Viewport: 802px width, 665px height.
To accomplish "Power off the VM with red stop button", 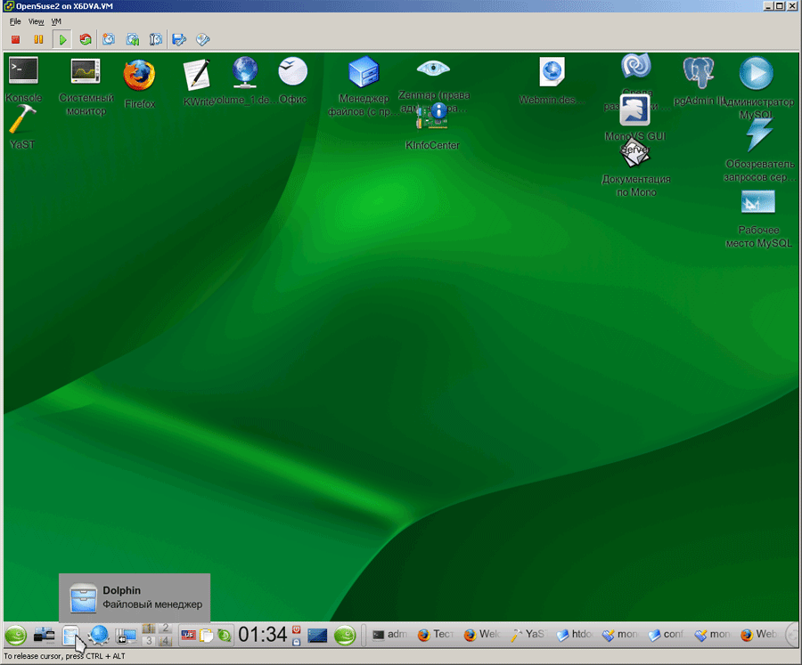I will (x=15, y=39).
